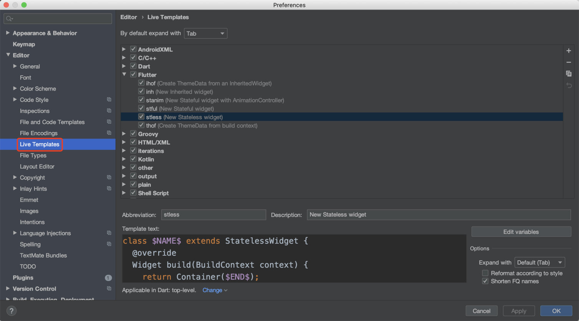Expand the other template group
579x321 pixels.
(x=124, y=167)
